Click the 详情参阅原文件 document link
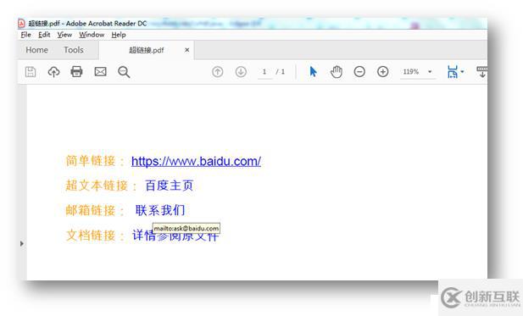Image resolution: width=523 pixels, height=316 pixels. click(x=175, y=236)
